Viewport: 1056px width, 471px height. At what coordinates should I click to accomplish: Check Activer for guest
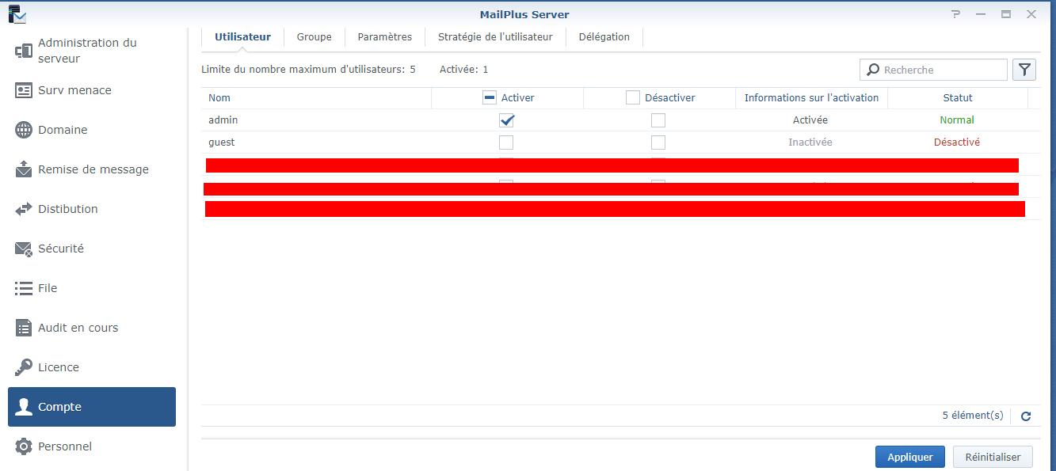tap(506, 142)
